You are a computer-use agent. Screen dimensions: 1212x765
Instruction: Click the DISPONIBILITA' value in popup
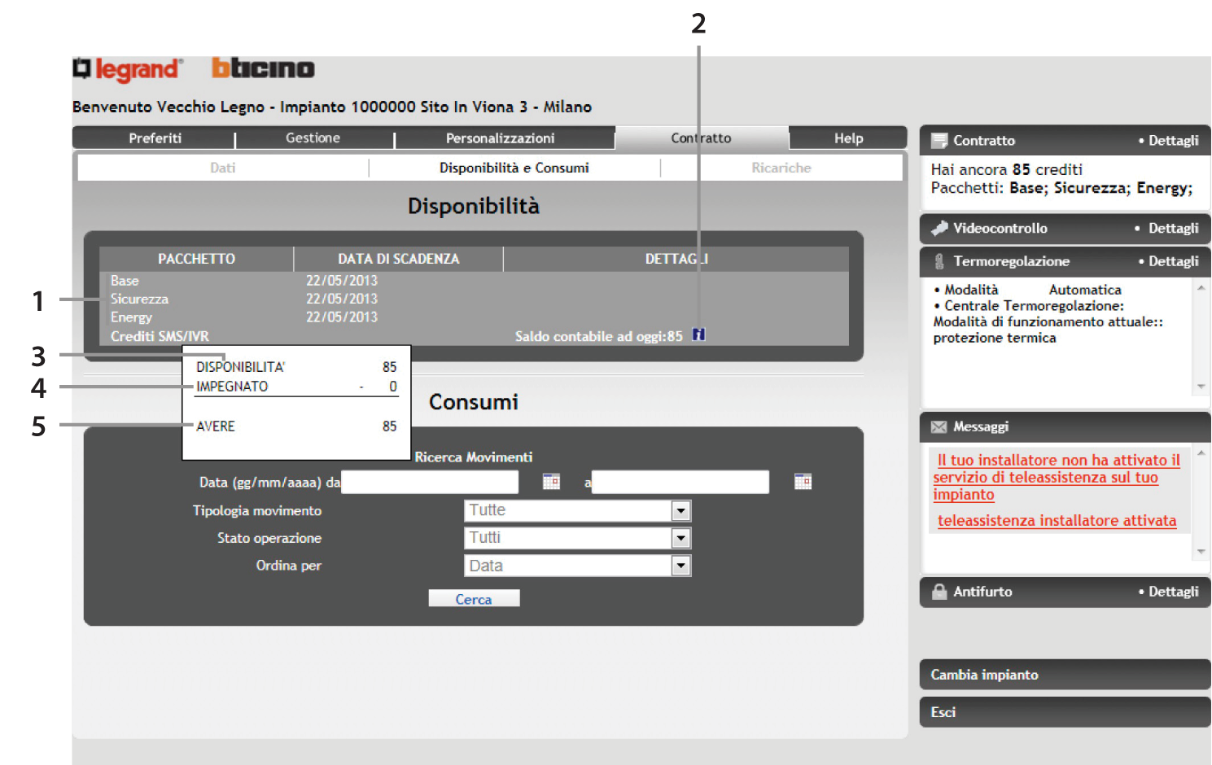[390, 367]
